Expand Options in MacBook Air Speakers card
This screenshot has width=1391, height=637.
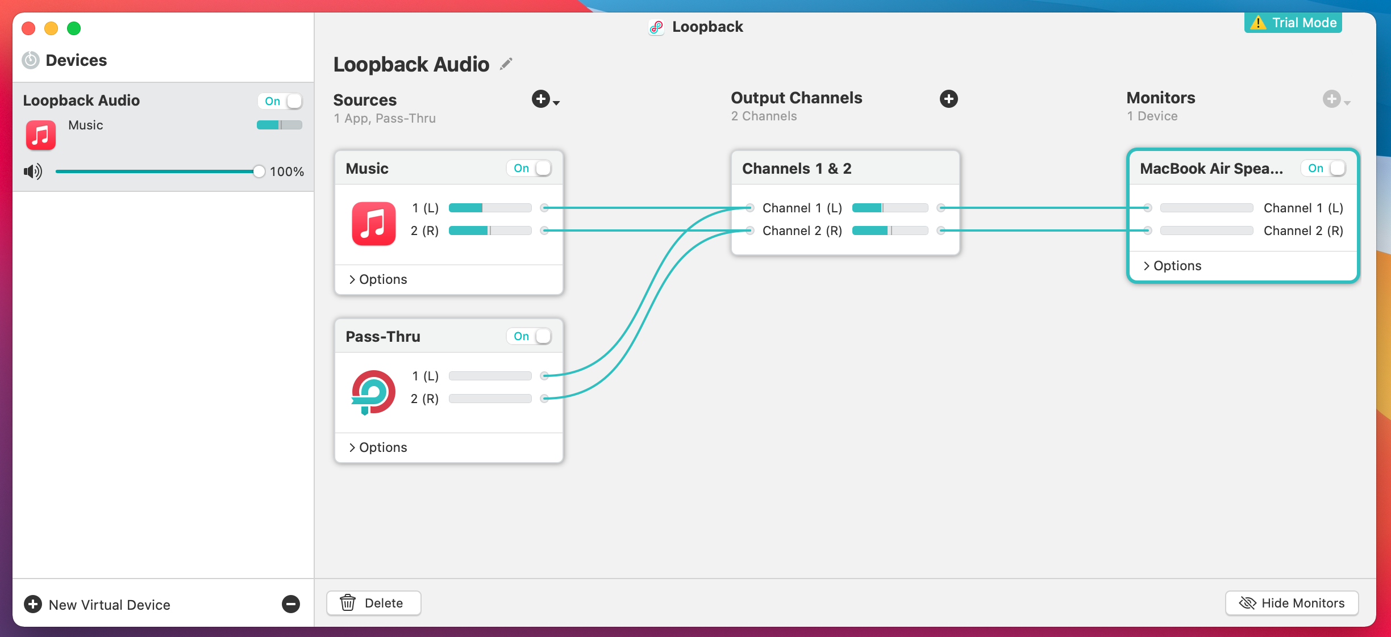pos(1172,266)
